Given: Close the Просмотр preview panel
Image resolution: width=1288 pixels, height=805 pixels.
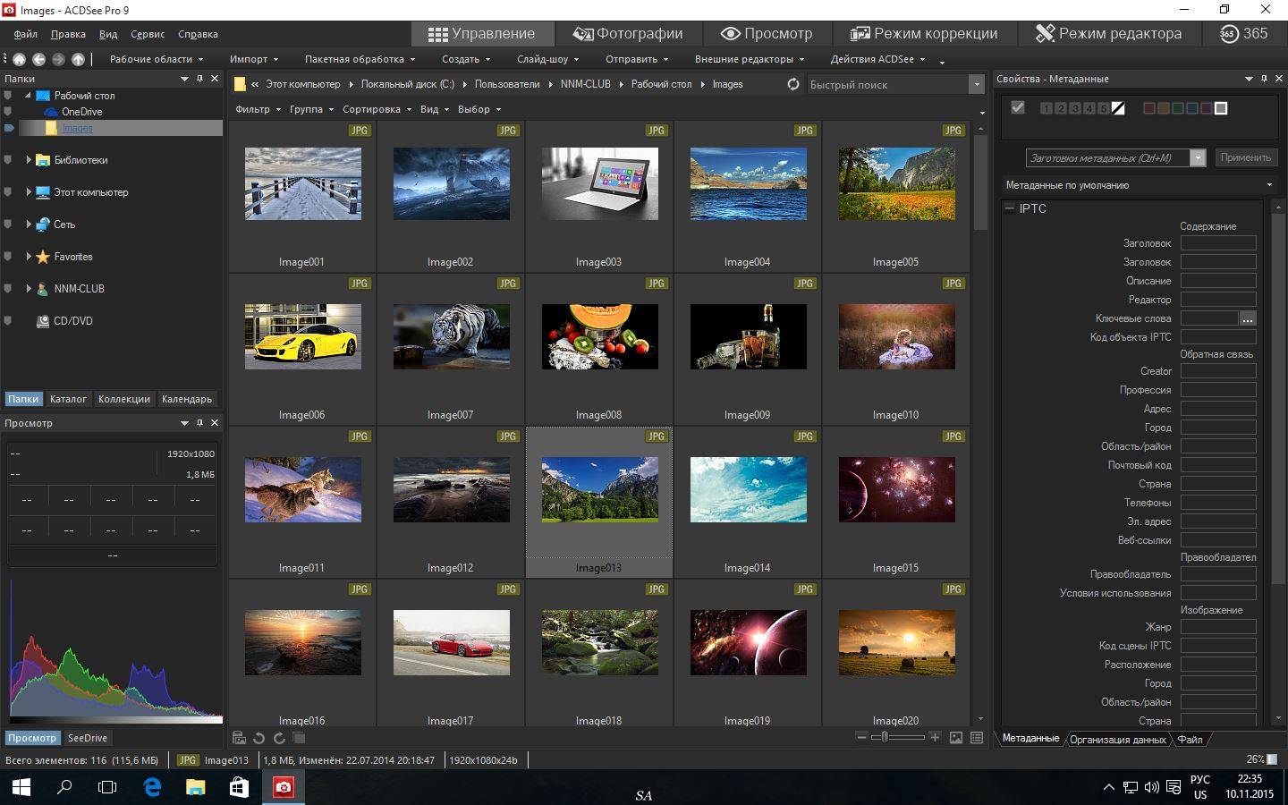Looking at the screenshot, I should 215,423.
